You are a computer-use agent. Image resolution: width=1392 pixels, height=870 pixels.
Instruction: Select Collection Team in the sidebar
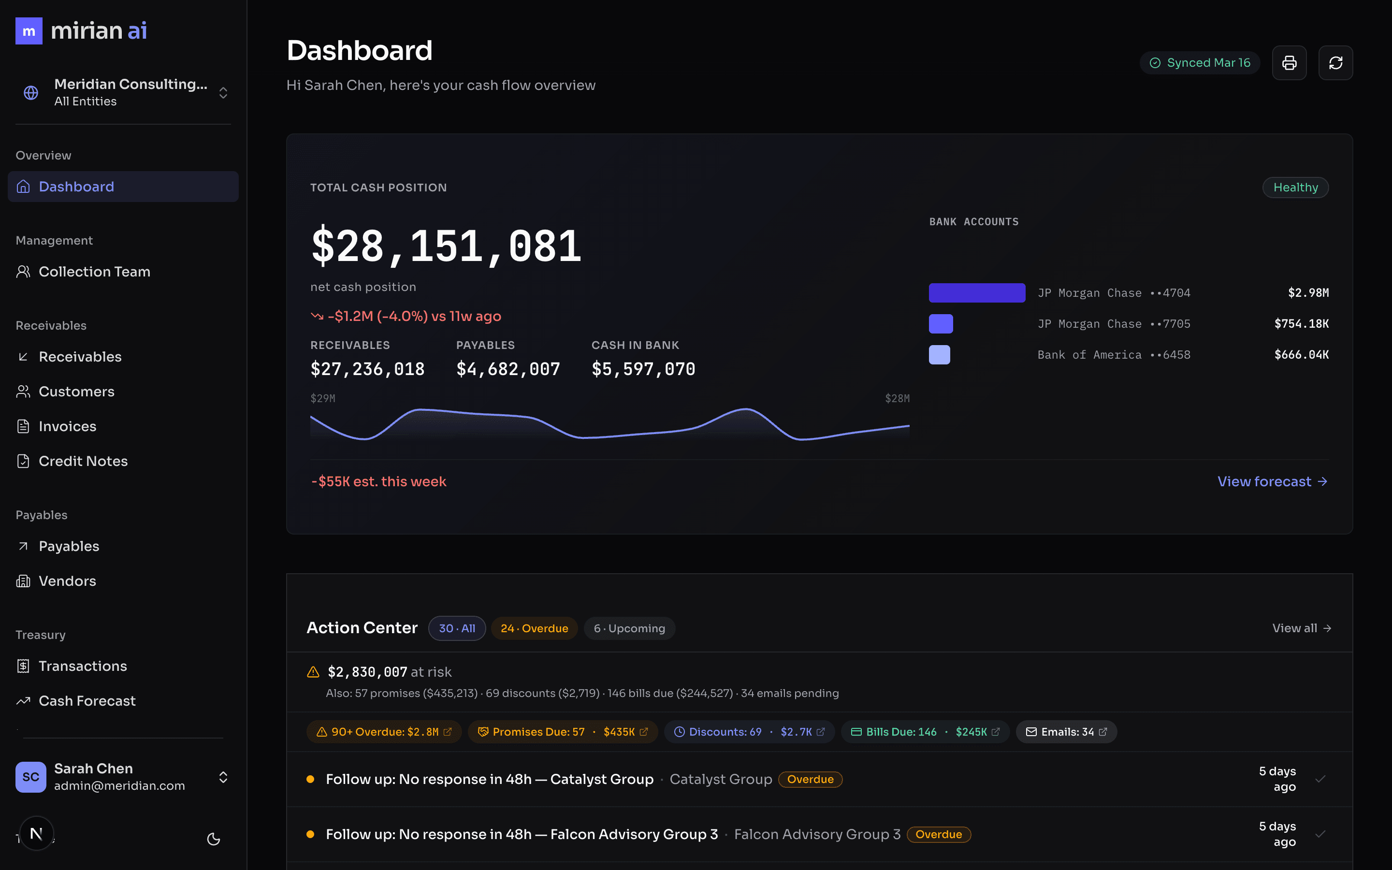click(x=94, y=271)
